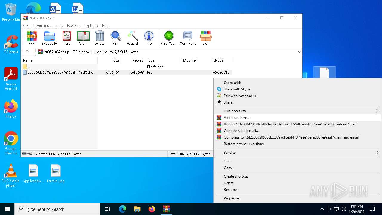Image resolution: width=382 pixels, height=215 pixels.
Task: Sort by the Name column header
Action: [59, 60]
